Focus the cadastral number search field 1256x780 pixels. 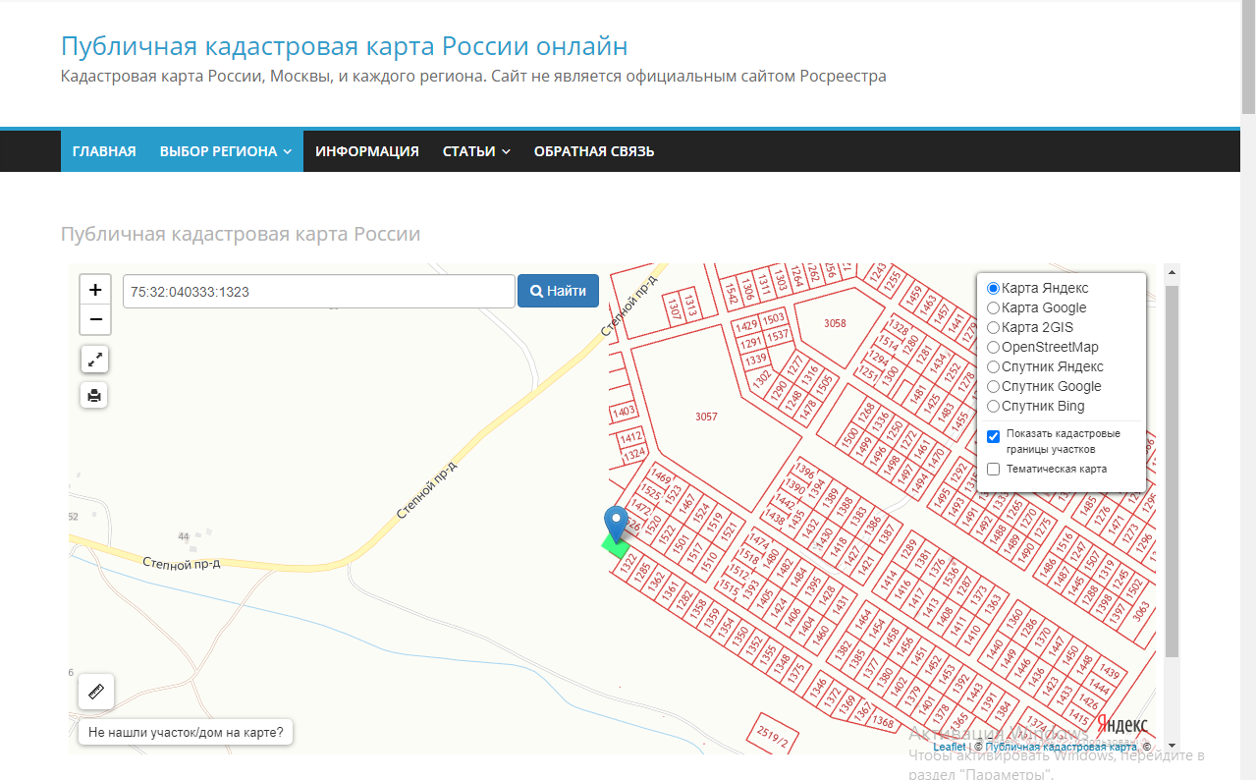click(319, 292)
